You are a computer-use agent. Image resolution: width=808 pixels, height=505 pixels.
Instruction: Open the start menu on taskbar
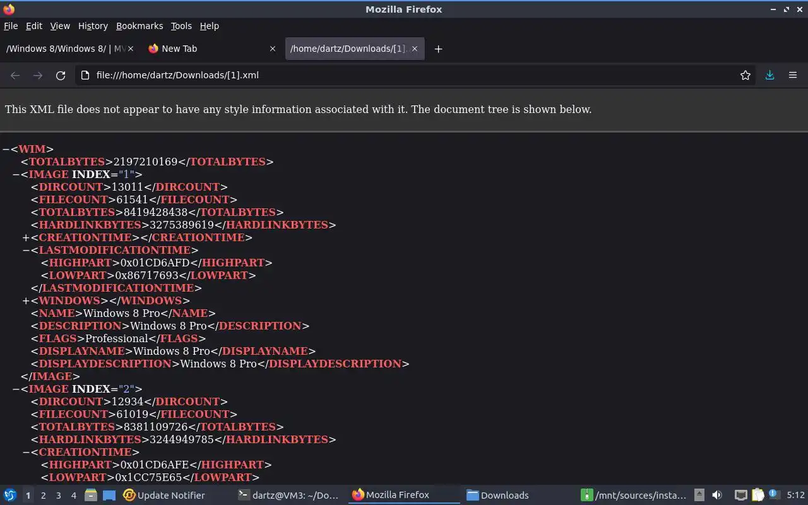point(10,496)
